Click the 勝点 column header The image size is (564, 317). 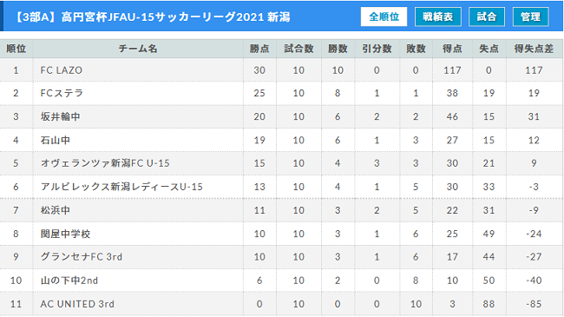pos(259,49)
